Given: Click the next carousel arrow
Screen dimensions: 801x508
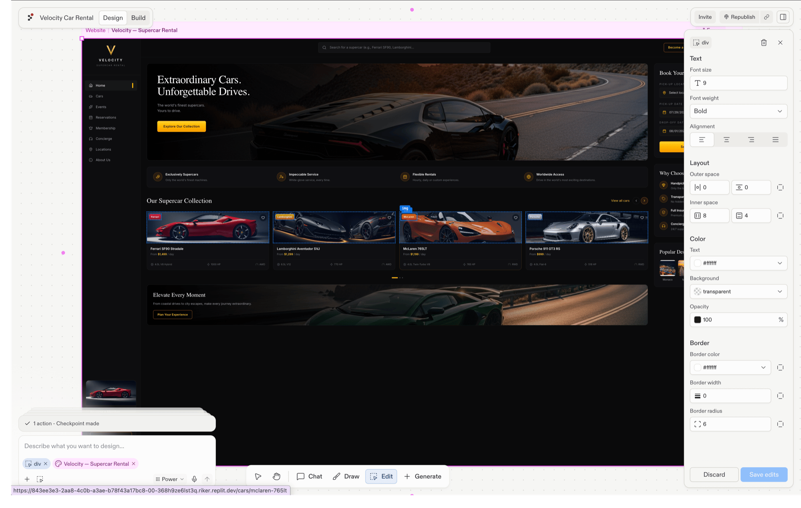Looking at the screenshot, I should click(x=644, y=201).
